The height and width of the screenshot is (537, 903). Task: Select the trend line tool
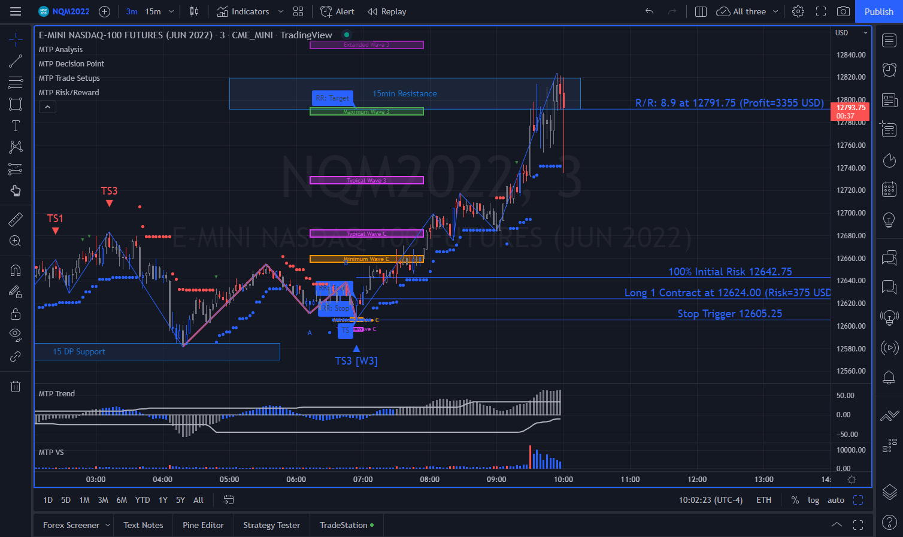(16, 61)
